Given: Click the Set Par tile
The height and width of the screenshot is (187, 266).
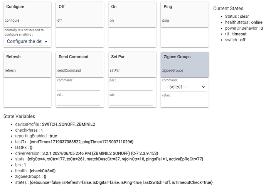Looking at the screenshot, I should click(x=132, y=65).
